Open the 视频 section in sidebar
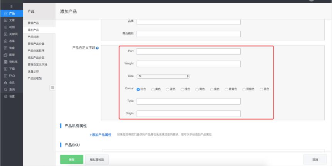The image size is (332, 166). (x=11, y=26)
